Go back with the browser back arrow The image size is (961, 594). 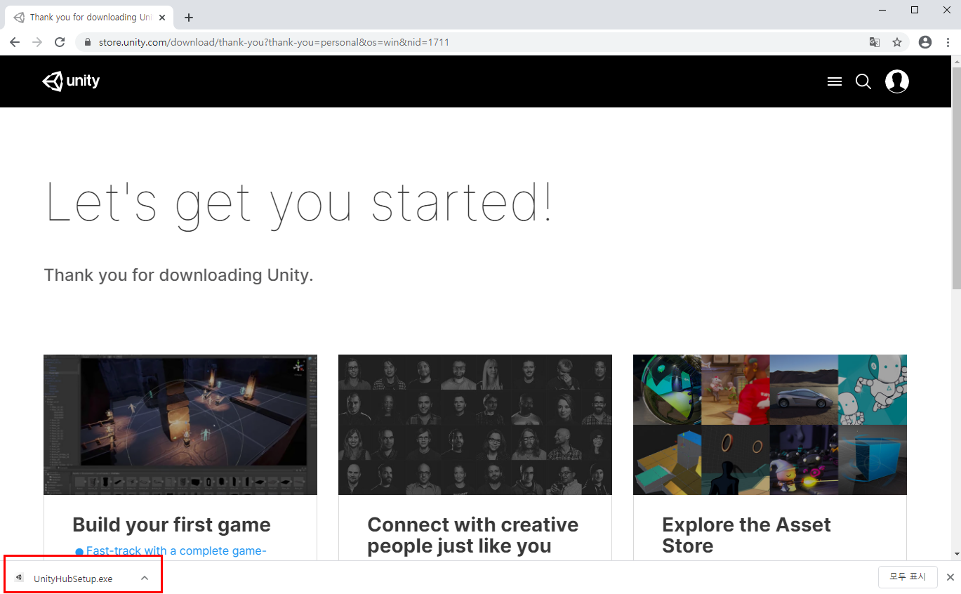pos(15,42)
